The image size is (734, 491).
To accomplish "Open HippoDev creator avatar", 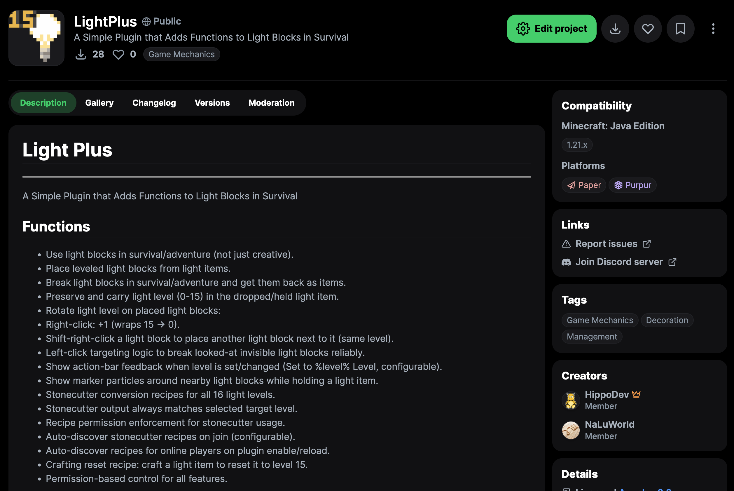I will (571, 401).
